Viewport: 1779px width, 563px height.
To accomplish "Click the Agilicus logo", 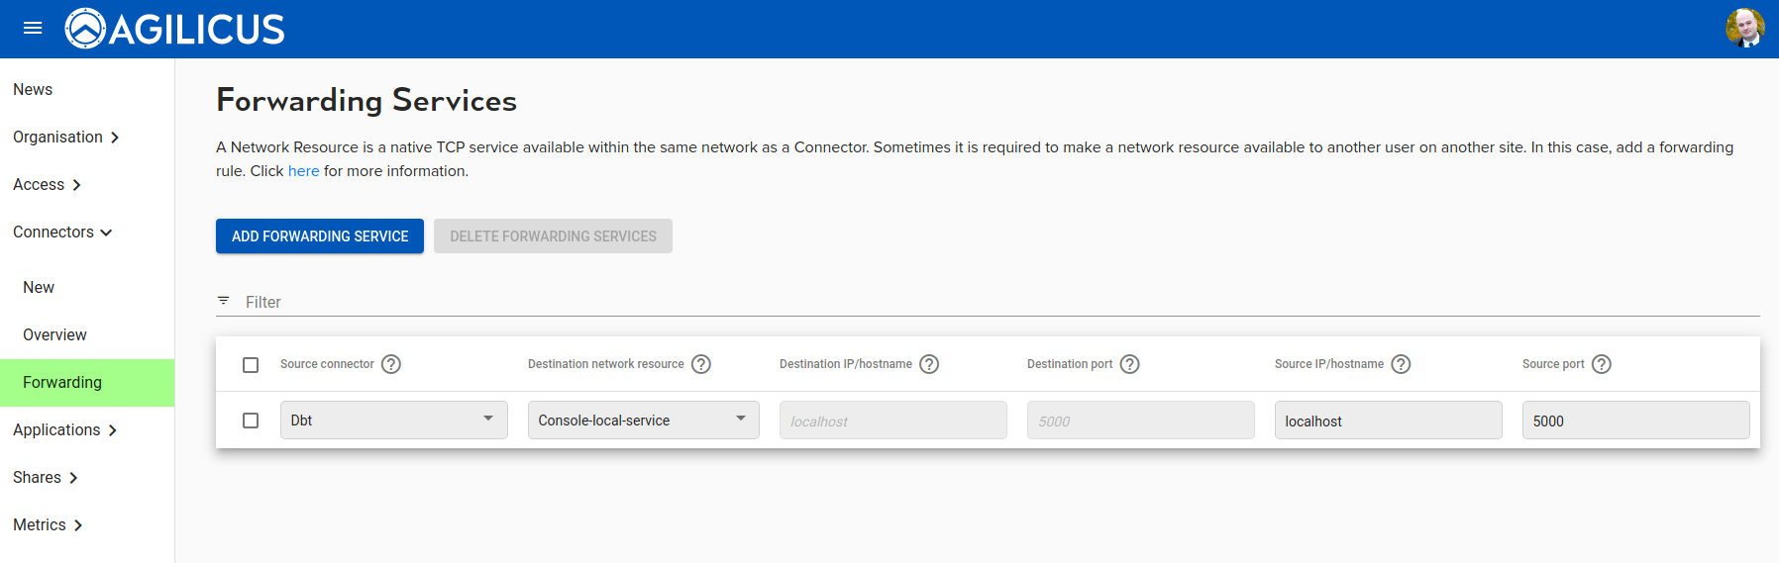I will coord(175,29).
